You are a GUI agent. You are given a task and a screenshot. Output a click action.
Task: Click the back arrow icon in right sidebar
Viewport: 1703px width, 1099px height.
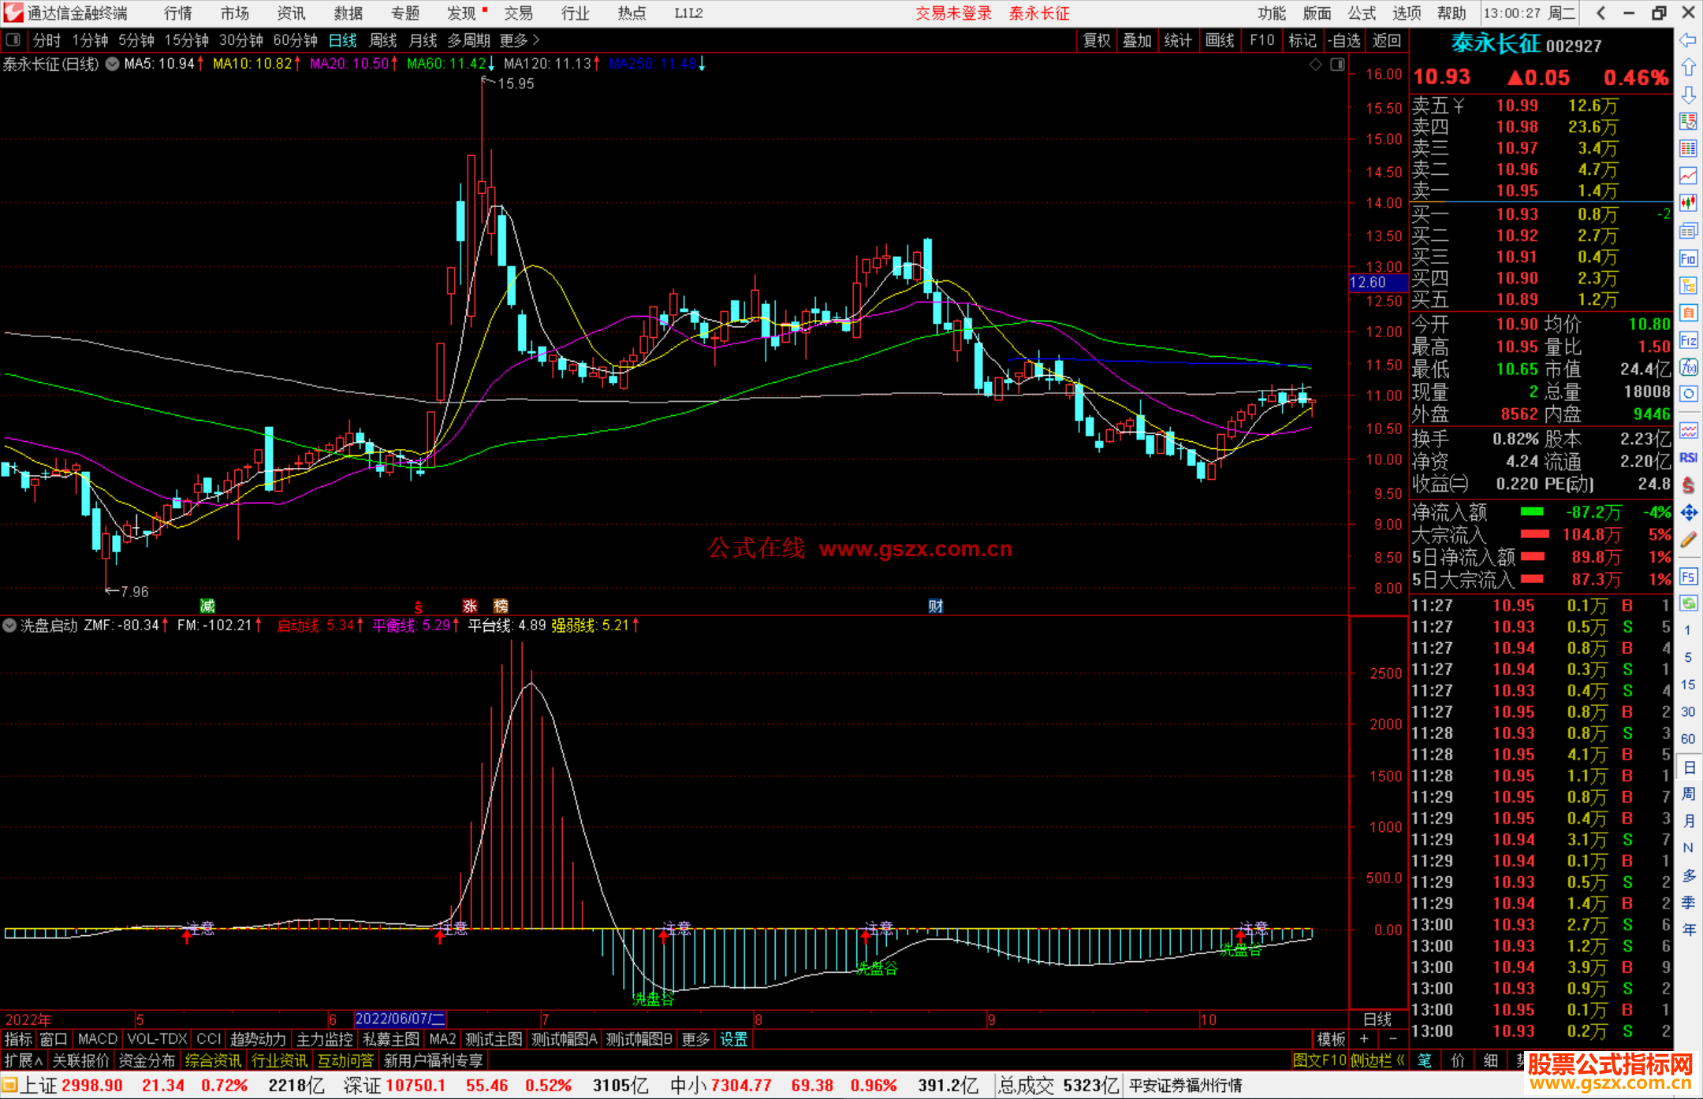1688,40
